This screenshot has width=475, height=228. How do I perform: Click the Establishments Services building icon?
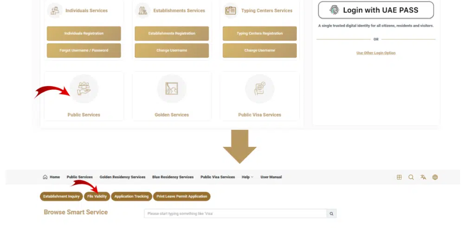[x=143, y=11]
